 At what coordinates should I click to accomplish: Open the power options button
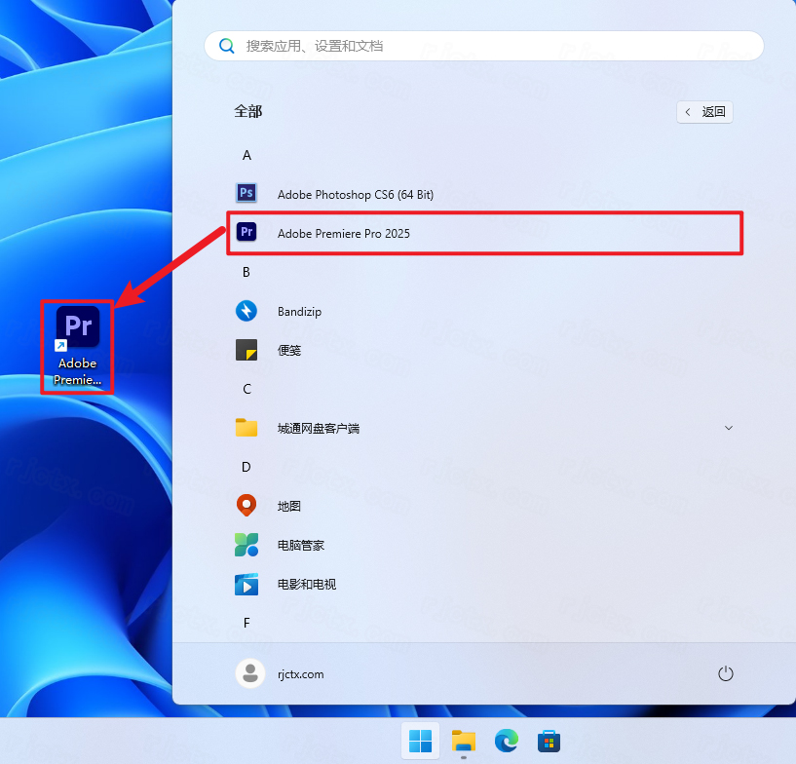coord(725,673)
